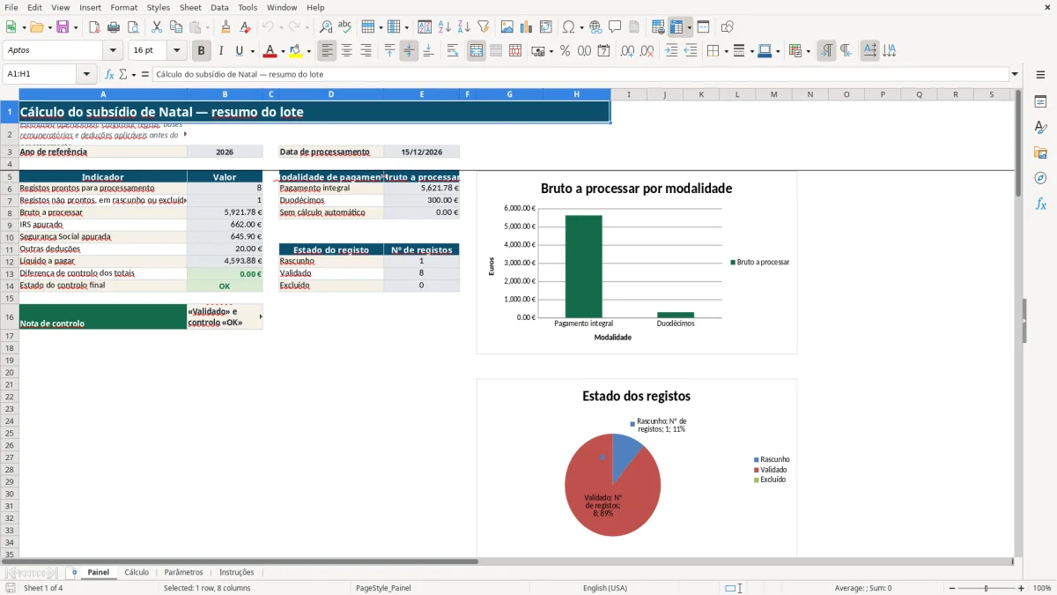Select the 'Estado dos registos' pie chart
Screen dimensions: 1057x595
pyautogui.click(x=637, y=467)
